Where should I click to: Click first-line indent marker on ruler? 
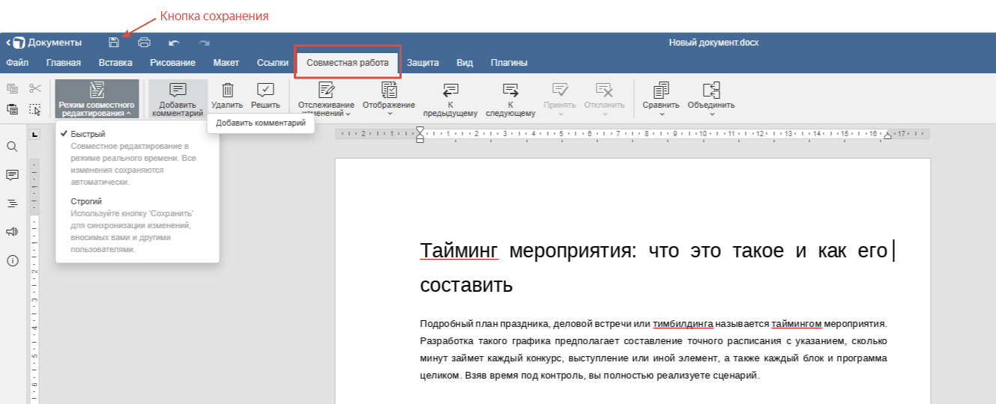[420, 130]
